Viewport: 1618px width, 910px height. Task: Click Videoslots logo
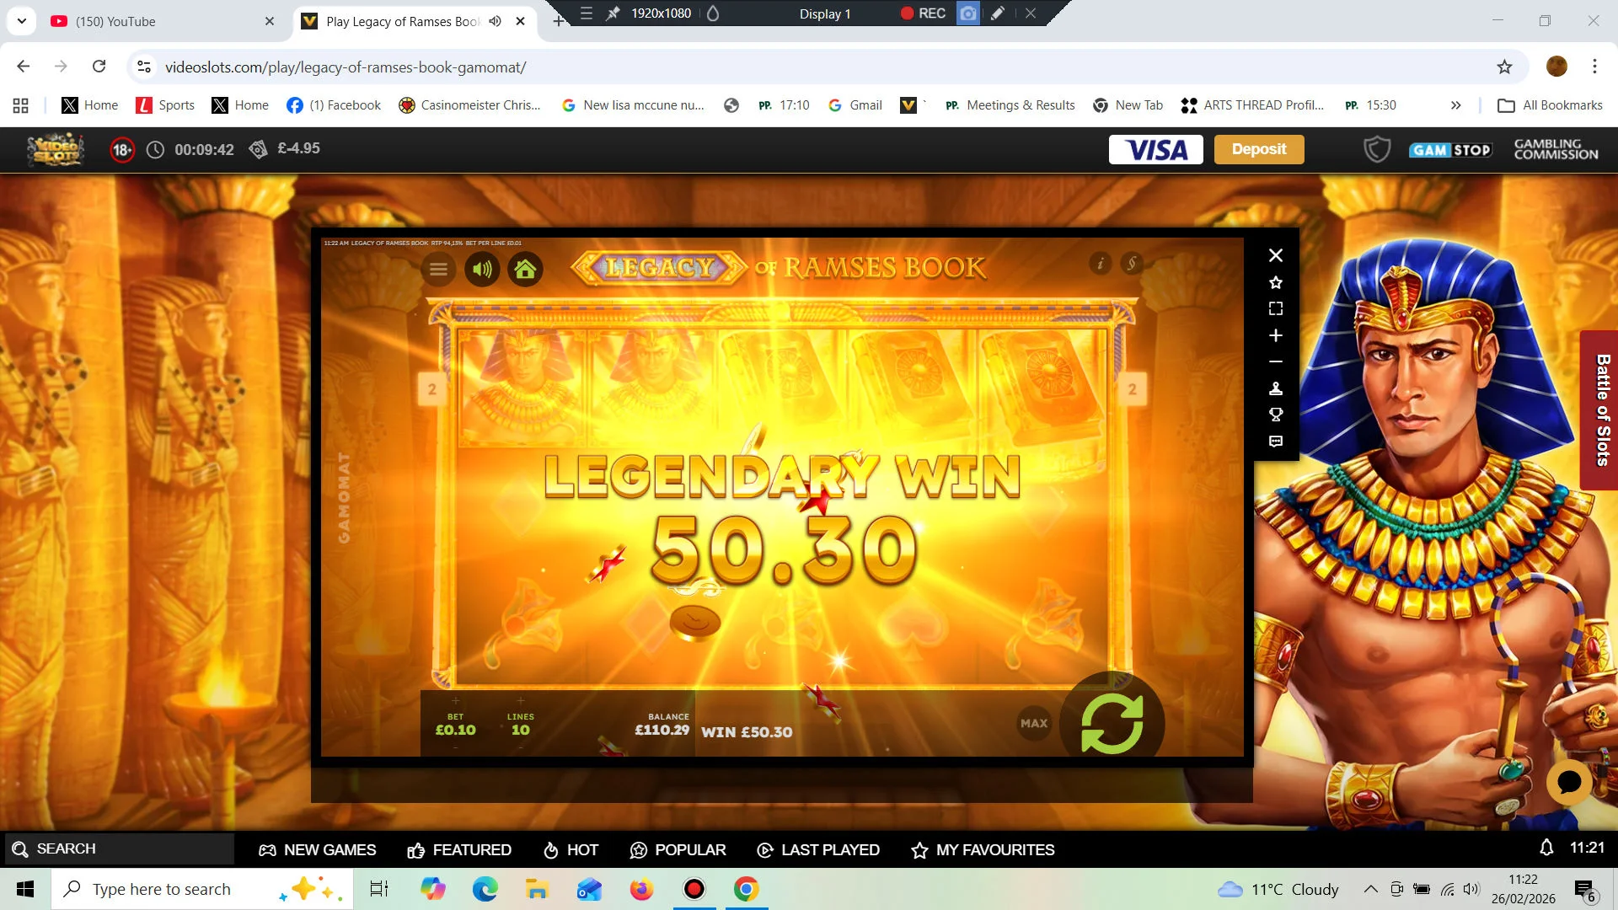[56, 150]
